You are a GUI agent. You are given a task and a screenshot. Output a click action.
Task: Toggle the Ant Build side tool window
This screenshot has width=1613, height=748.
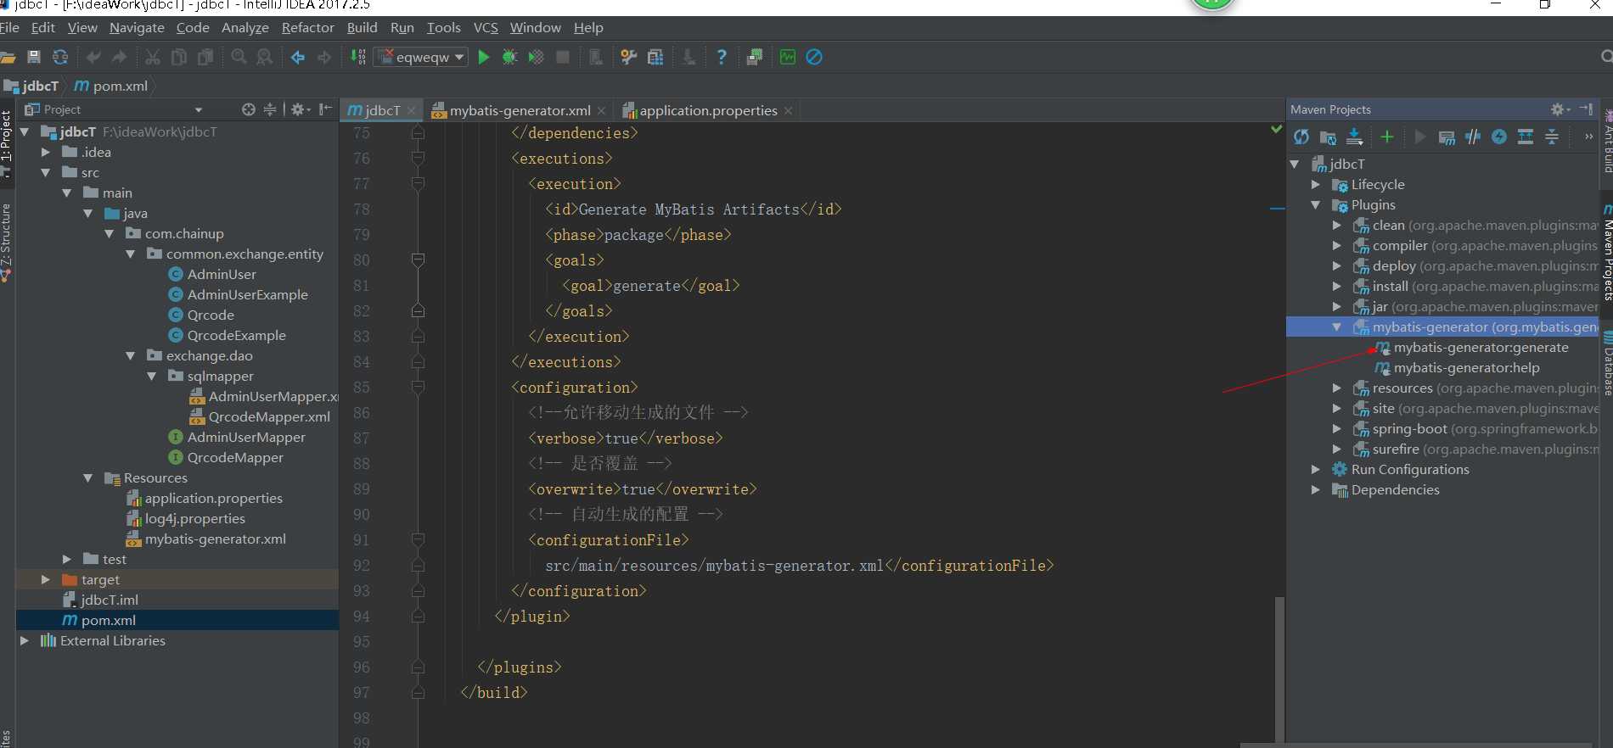point(1606,142)
